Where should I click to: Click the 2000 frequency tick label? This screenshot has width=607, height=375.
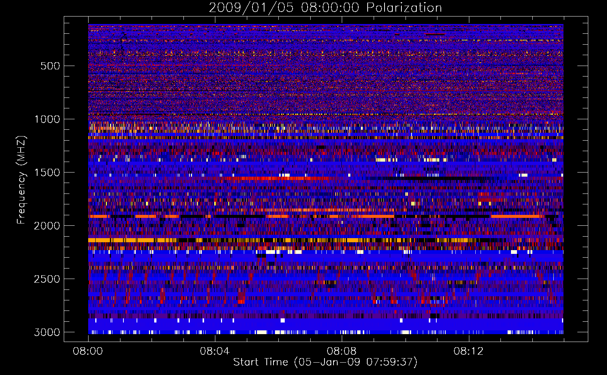47,226
